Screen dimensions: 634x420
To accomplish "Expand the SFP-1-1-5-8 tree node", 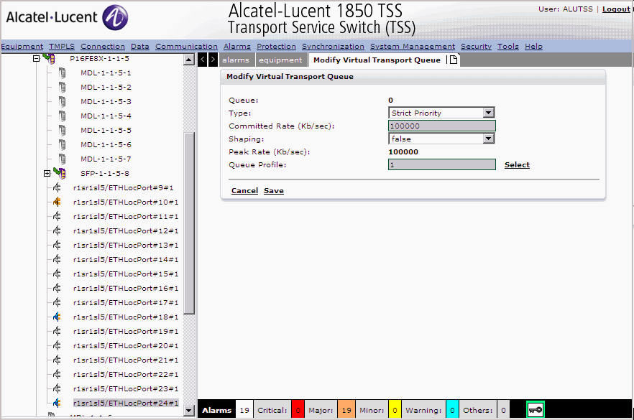I will click(47, 173).
